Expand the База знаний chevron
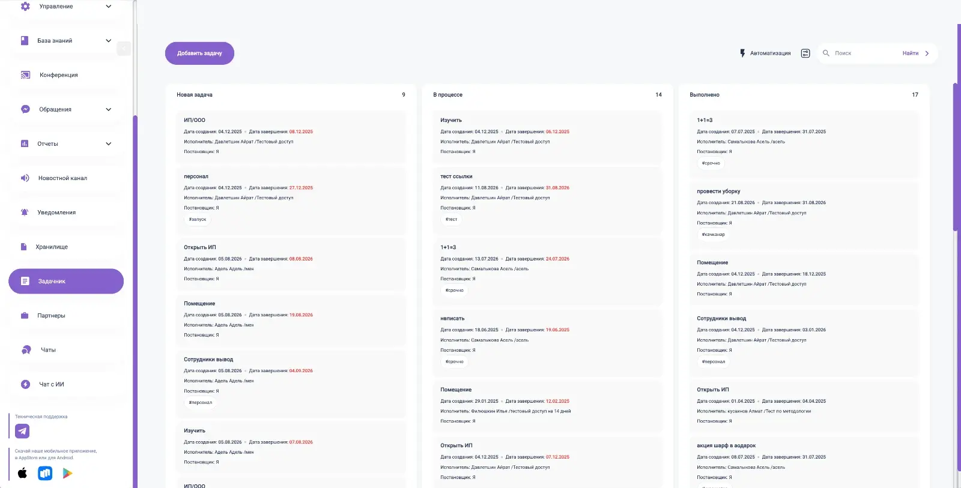This screenshot has height=488, width=961. tap(109, 41)
